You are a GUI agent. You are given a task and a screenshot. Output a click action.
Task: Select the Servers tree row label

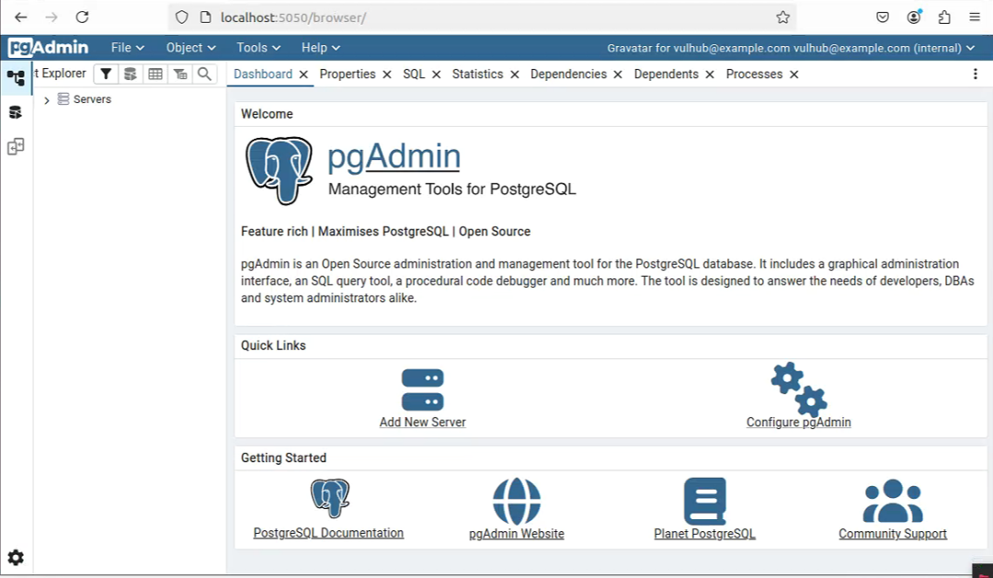(93, 99)
